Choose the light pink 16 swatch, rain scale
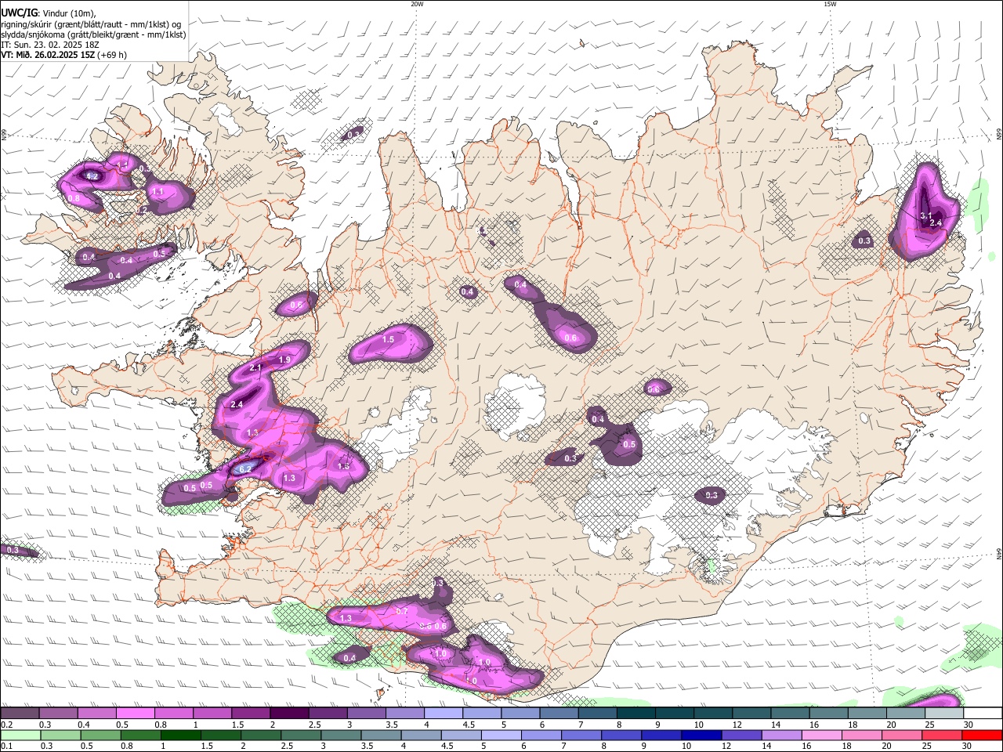The width and height of the screenshot is (1003, 752). (822, 736)
